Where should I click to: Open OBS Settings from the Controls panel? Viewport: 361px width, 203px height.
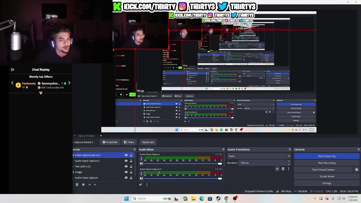[327, 183]
